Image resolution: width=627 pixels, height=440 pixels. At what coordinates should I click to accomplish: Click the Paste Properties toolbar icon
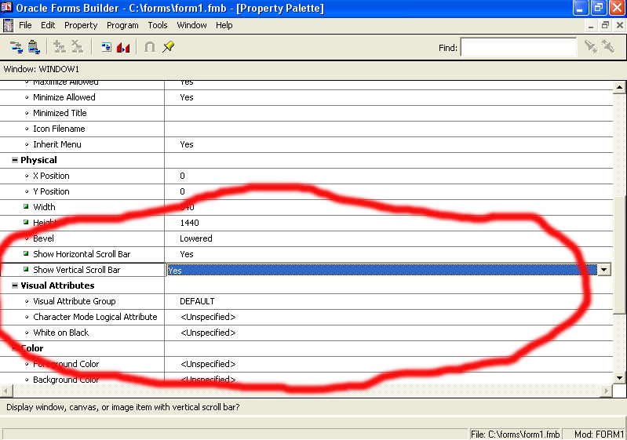coord(35,48)
